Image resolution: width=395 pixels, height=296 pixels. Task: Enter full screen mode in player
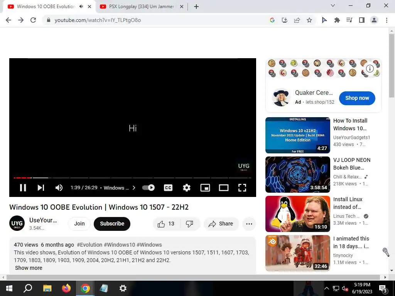(x=242, y=188)
